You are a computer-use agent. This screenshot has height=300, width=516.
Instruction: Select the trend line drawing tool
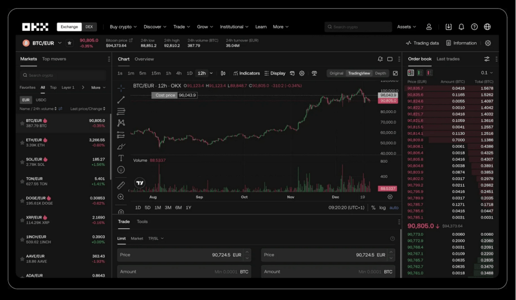coord(121,100)
